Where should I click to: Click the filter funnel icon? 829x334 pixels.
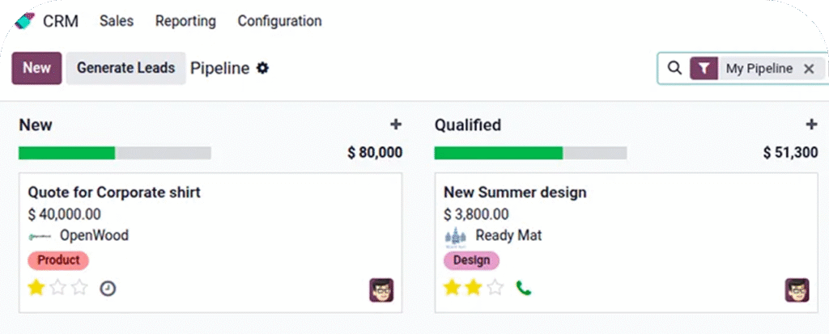click(x=704, y=69)
